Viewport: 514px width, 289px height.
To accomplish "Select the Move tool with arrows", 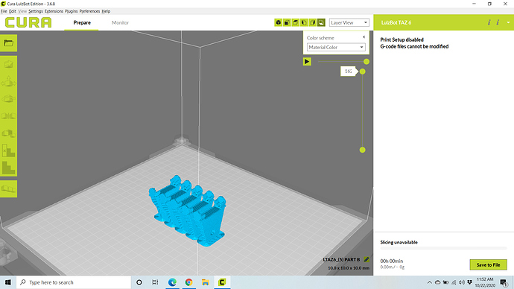I will point(8,81).
